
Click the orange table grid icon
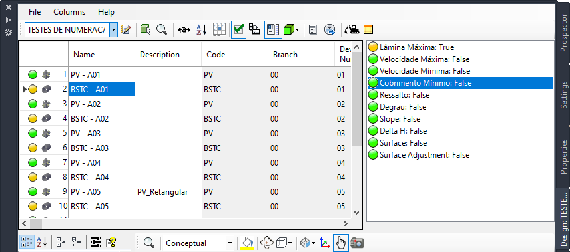click(x=368, y=29)
